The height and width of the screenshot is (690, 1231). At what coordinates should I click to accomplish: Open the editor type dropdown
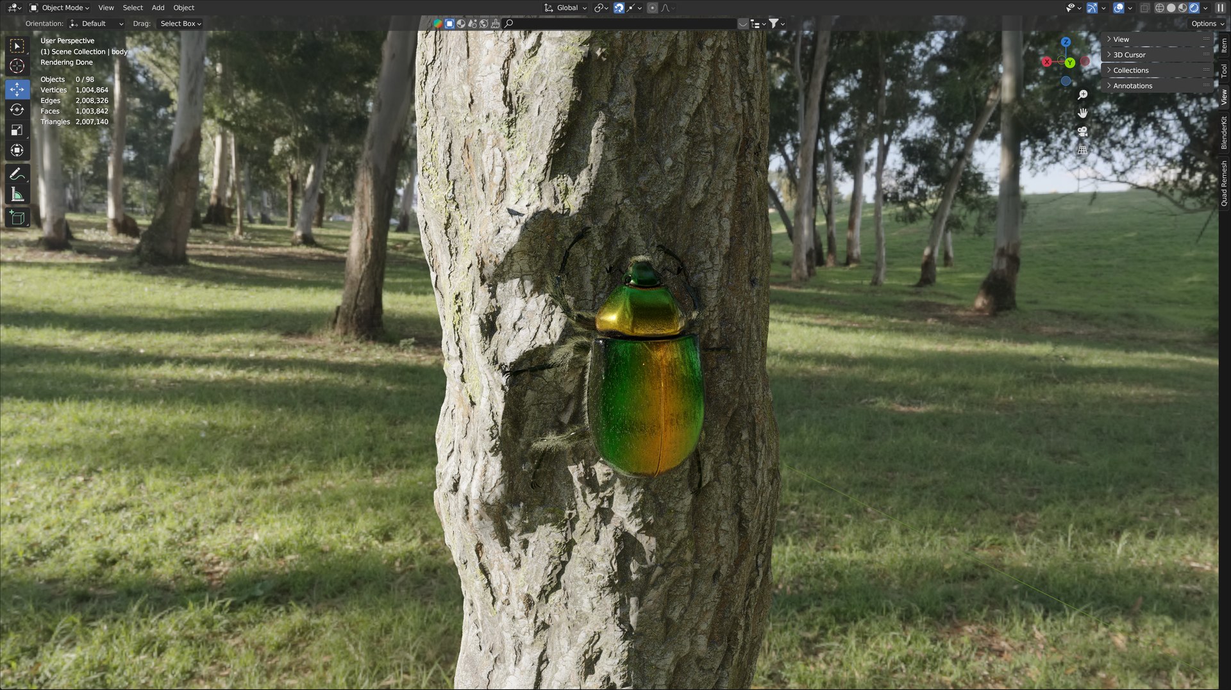point(14,8)
